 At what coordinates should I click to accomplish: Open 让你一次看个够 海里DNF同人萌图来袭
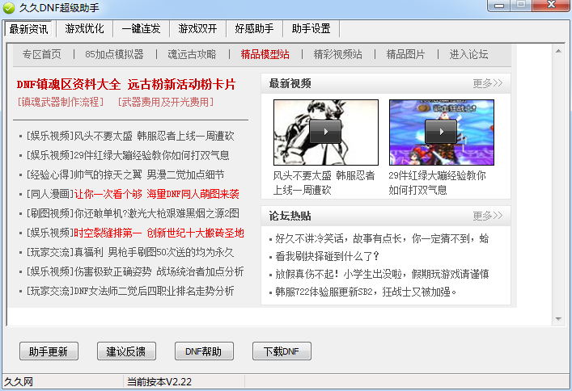pos(156,194)
